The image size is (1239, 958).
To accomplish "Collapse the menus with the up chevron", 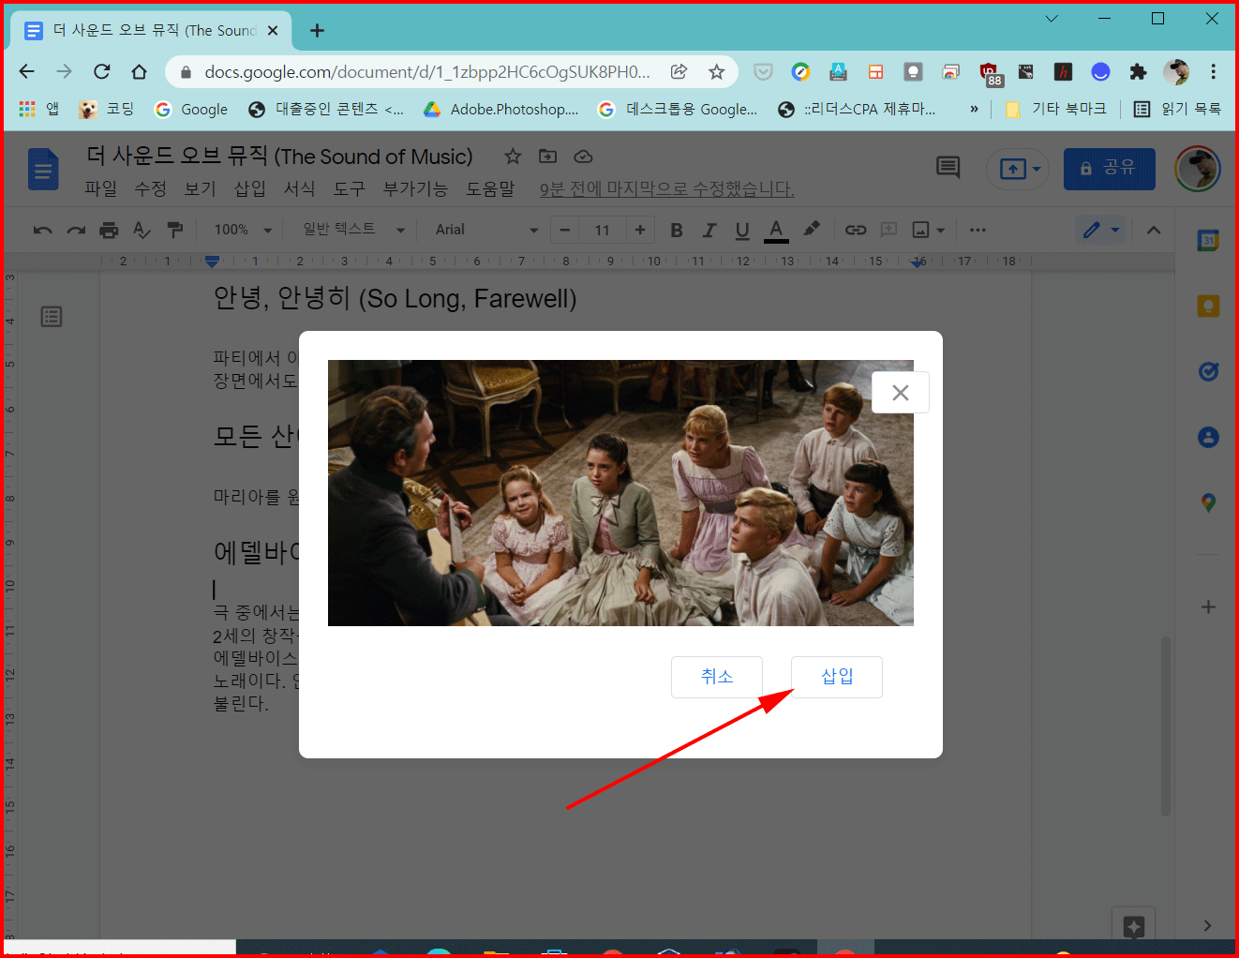I will tap(1154, 230).
